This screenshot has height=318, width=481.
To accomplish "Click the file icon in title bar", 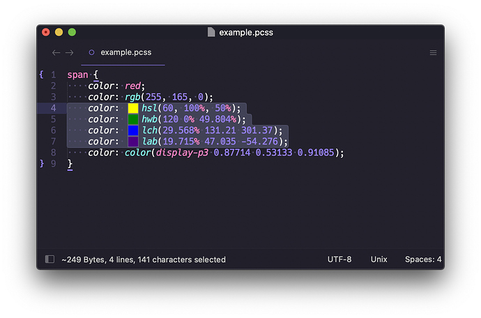I will [211, 32].
